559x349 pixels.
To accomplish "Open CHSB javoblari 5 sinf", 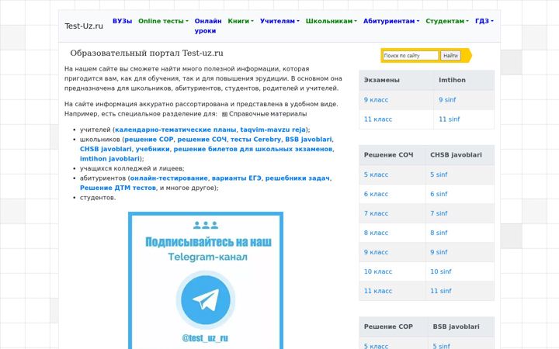I will tap(439, 174).
